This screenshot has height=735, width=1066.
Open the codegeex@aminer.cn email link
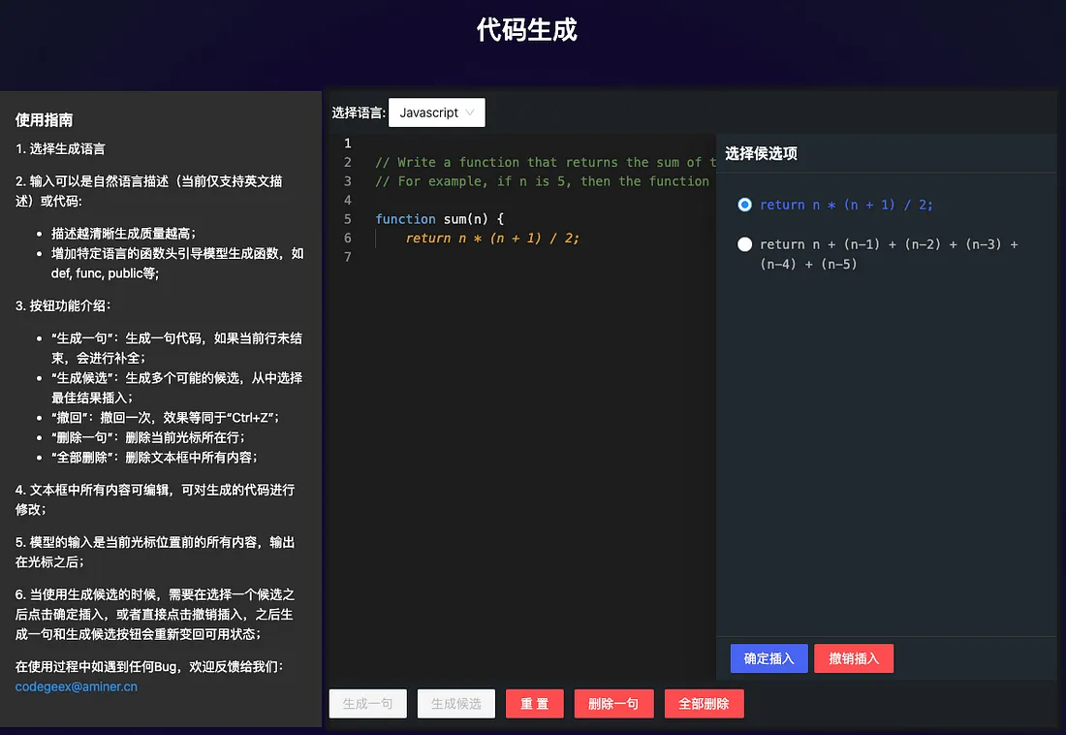pyautogui.click(x=77, y=687)
